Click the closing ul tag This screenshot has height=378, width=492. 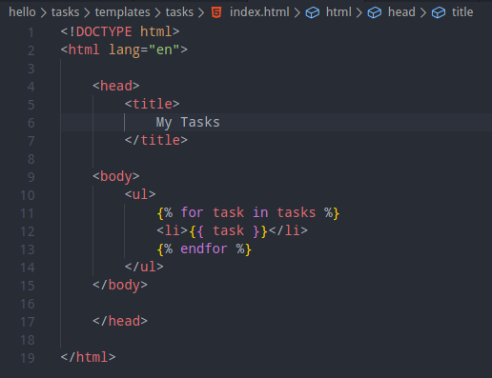coord(144,267)
